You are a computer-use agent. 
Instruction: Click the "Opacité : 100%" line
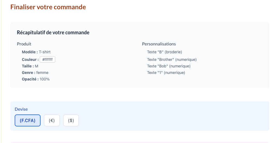36,79
